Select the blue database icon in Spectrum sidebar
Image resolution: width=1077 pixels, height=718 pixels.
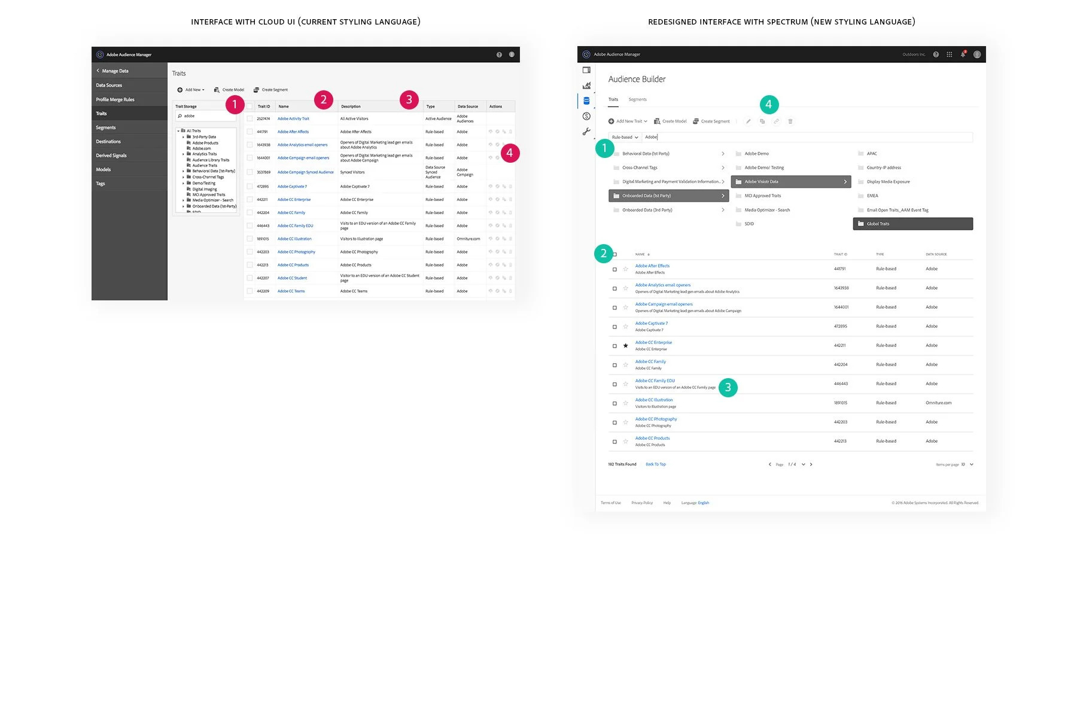pos(586,101)
